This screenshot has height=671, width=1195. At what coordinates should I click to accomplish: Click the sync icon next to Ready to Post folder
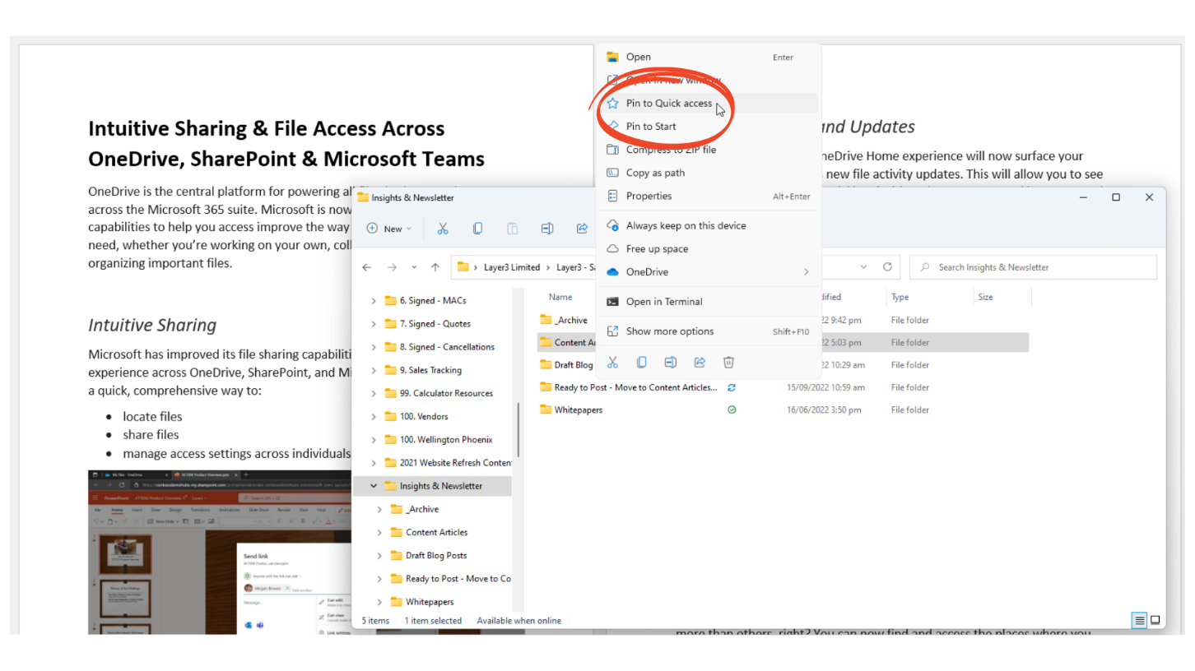pos(732,387)
